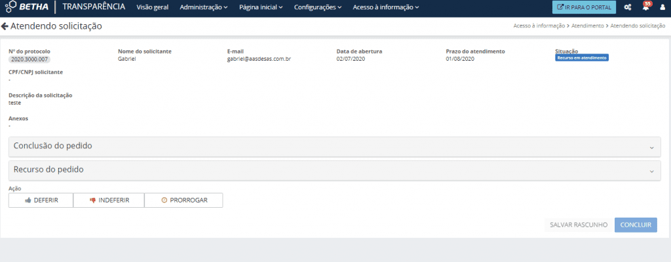Click the Prorrogar clock button
The height and width of the screenshot is (262, 671).
183,200
